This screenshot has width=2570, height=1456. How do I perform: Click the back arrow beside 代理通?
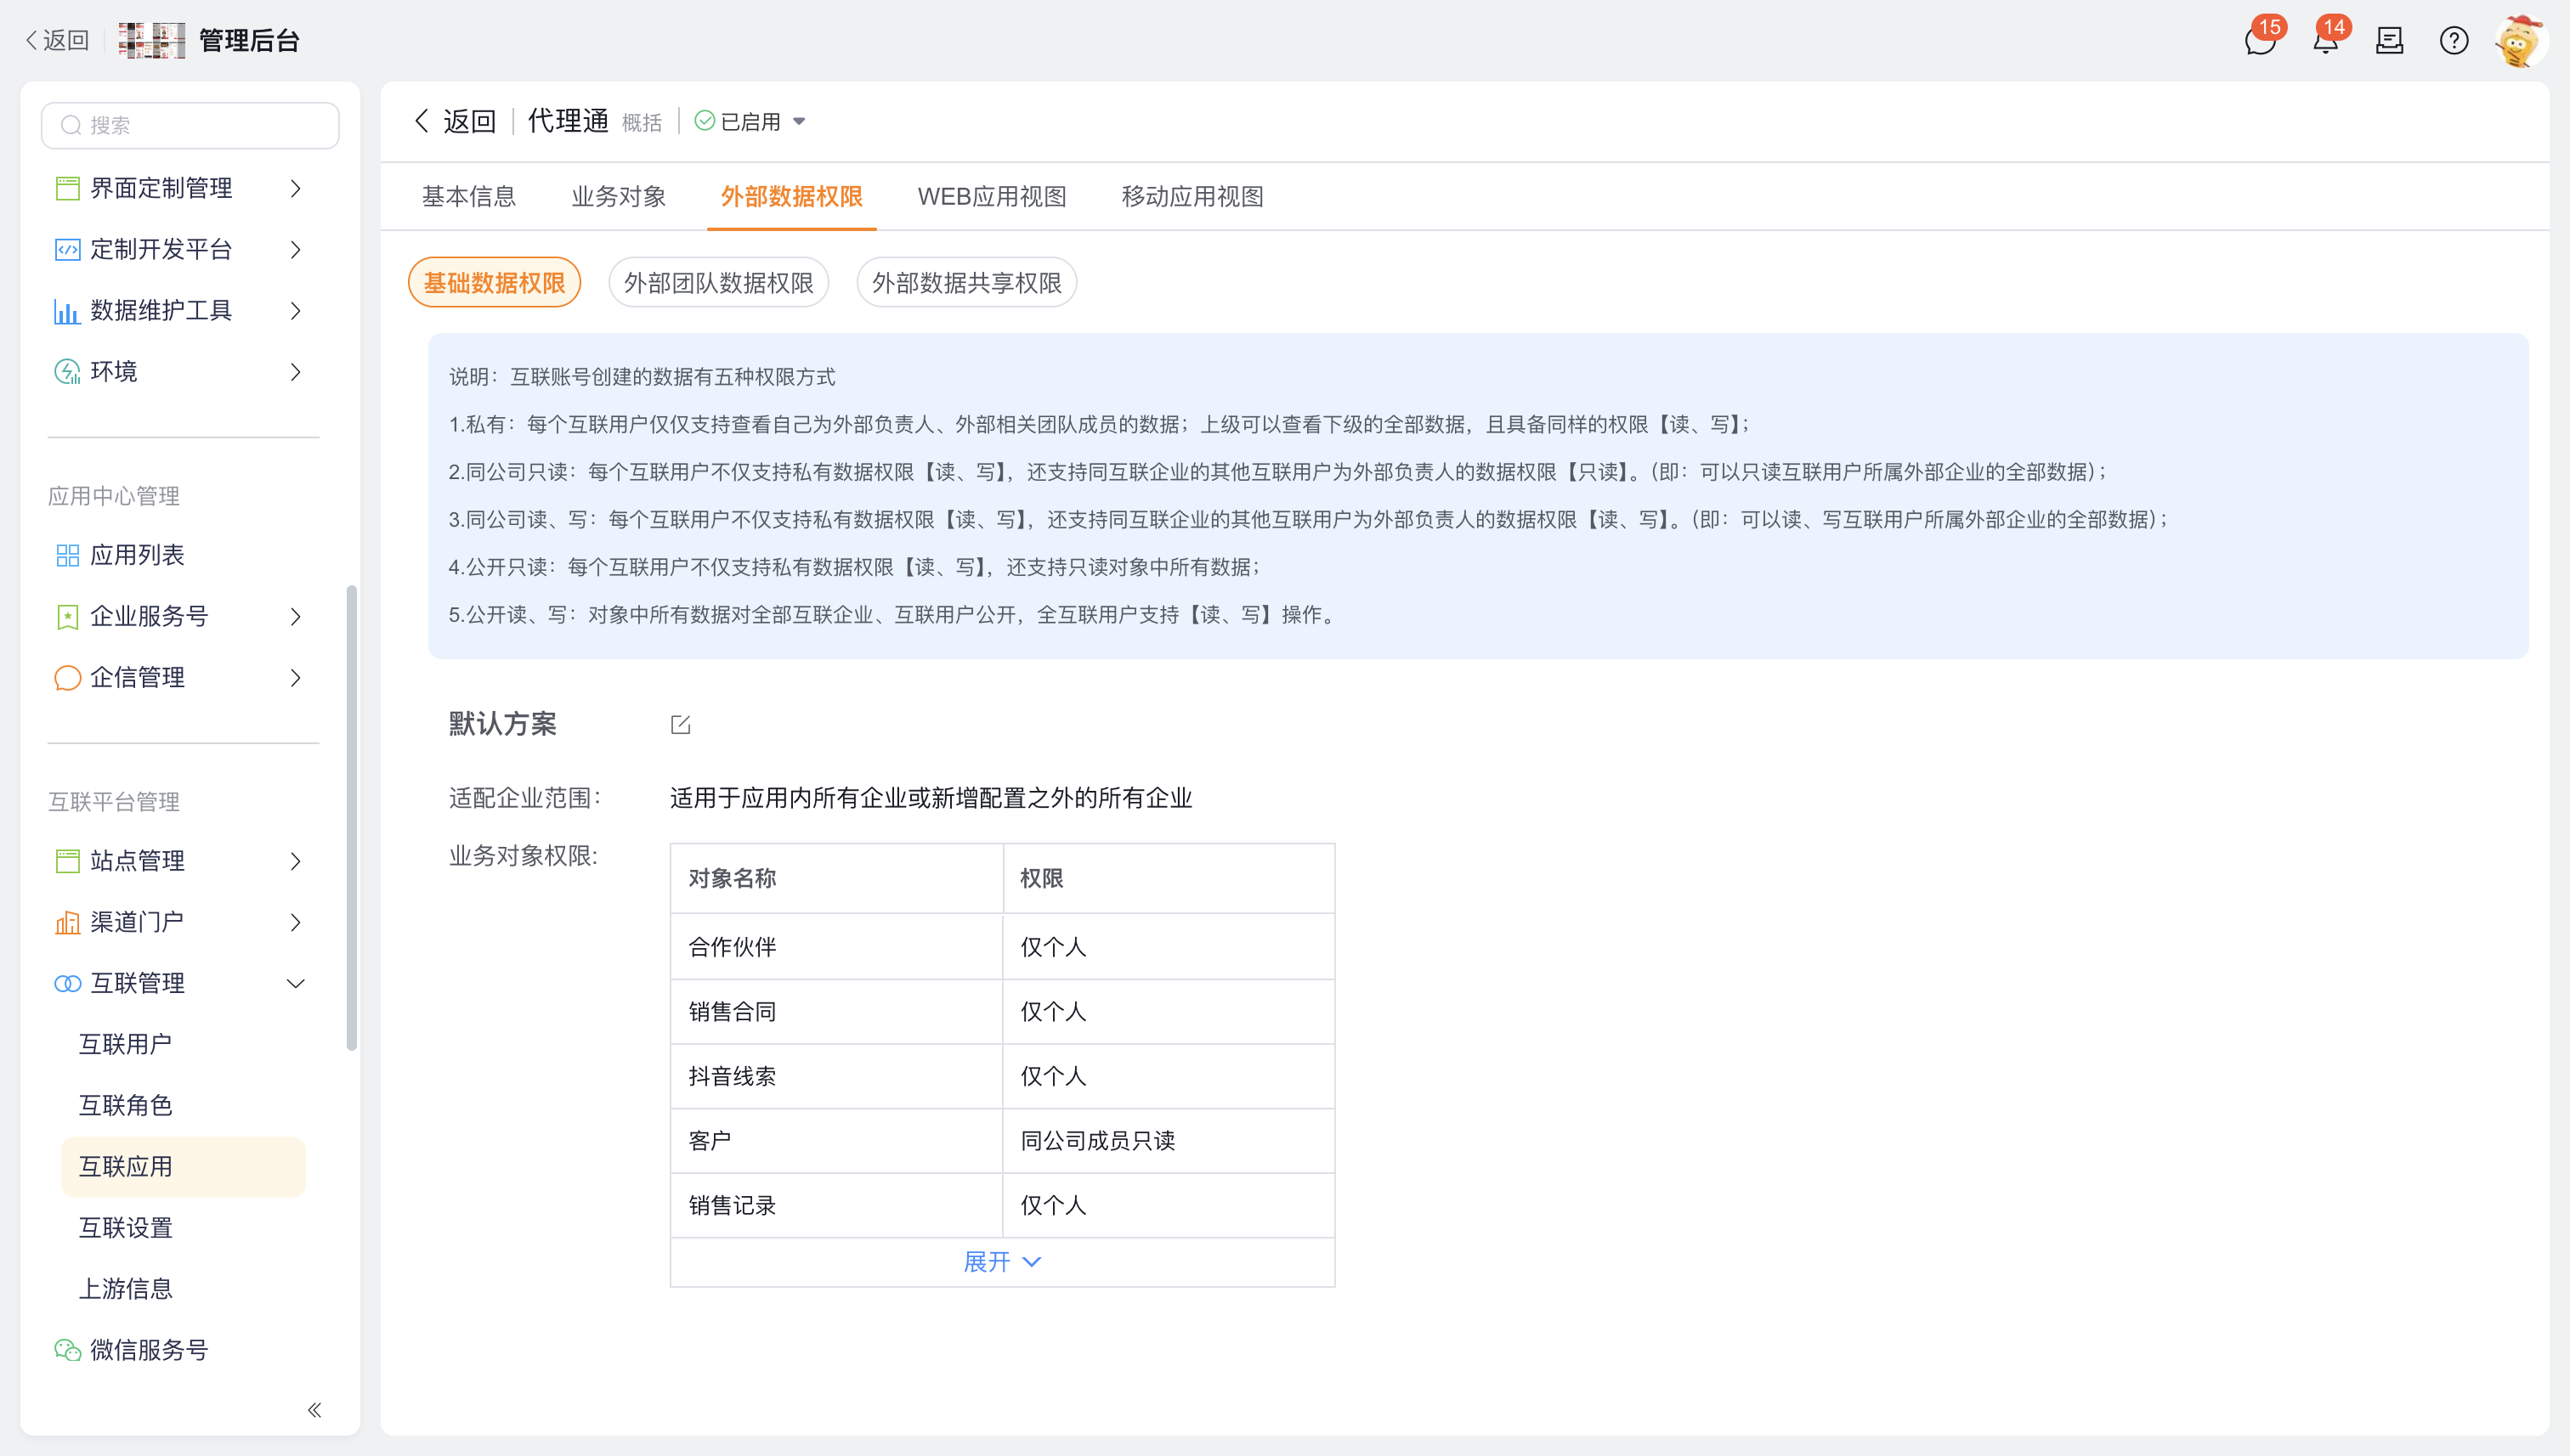click(422, 121)
